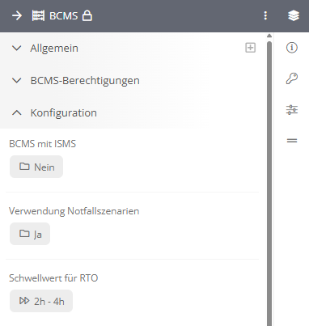Open the key permissions icon in sidebar

pyautogui.click(x=292, y=78)
